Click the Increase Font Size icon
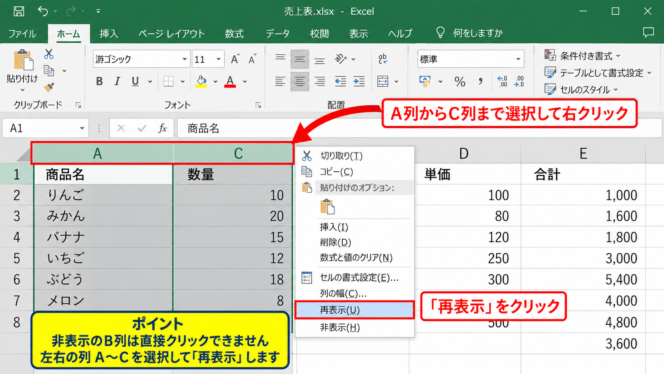Screen dimensions: 664x374 click(235, 59)
